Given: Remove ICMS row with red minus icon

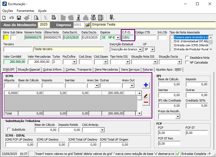Looking at the screenshot, I should pyautogui.click(x=146, y=102).
